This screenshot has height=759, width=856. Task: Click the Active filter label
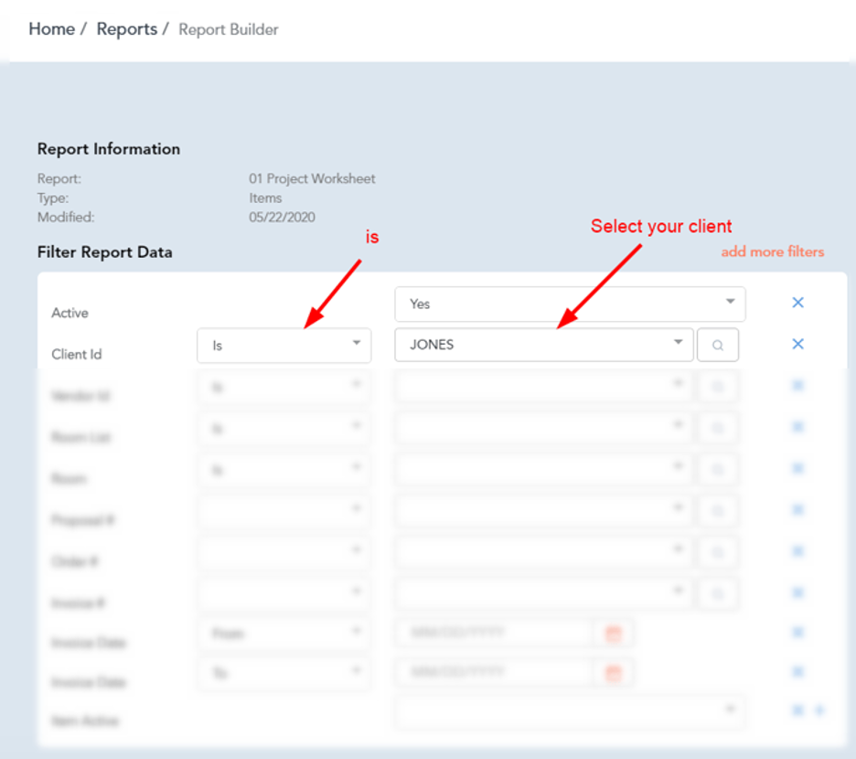point(70,313)
